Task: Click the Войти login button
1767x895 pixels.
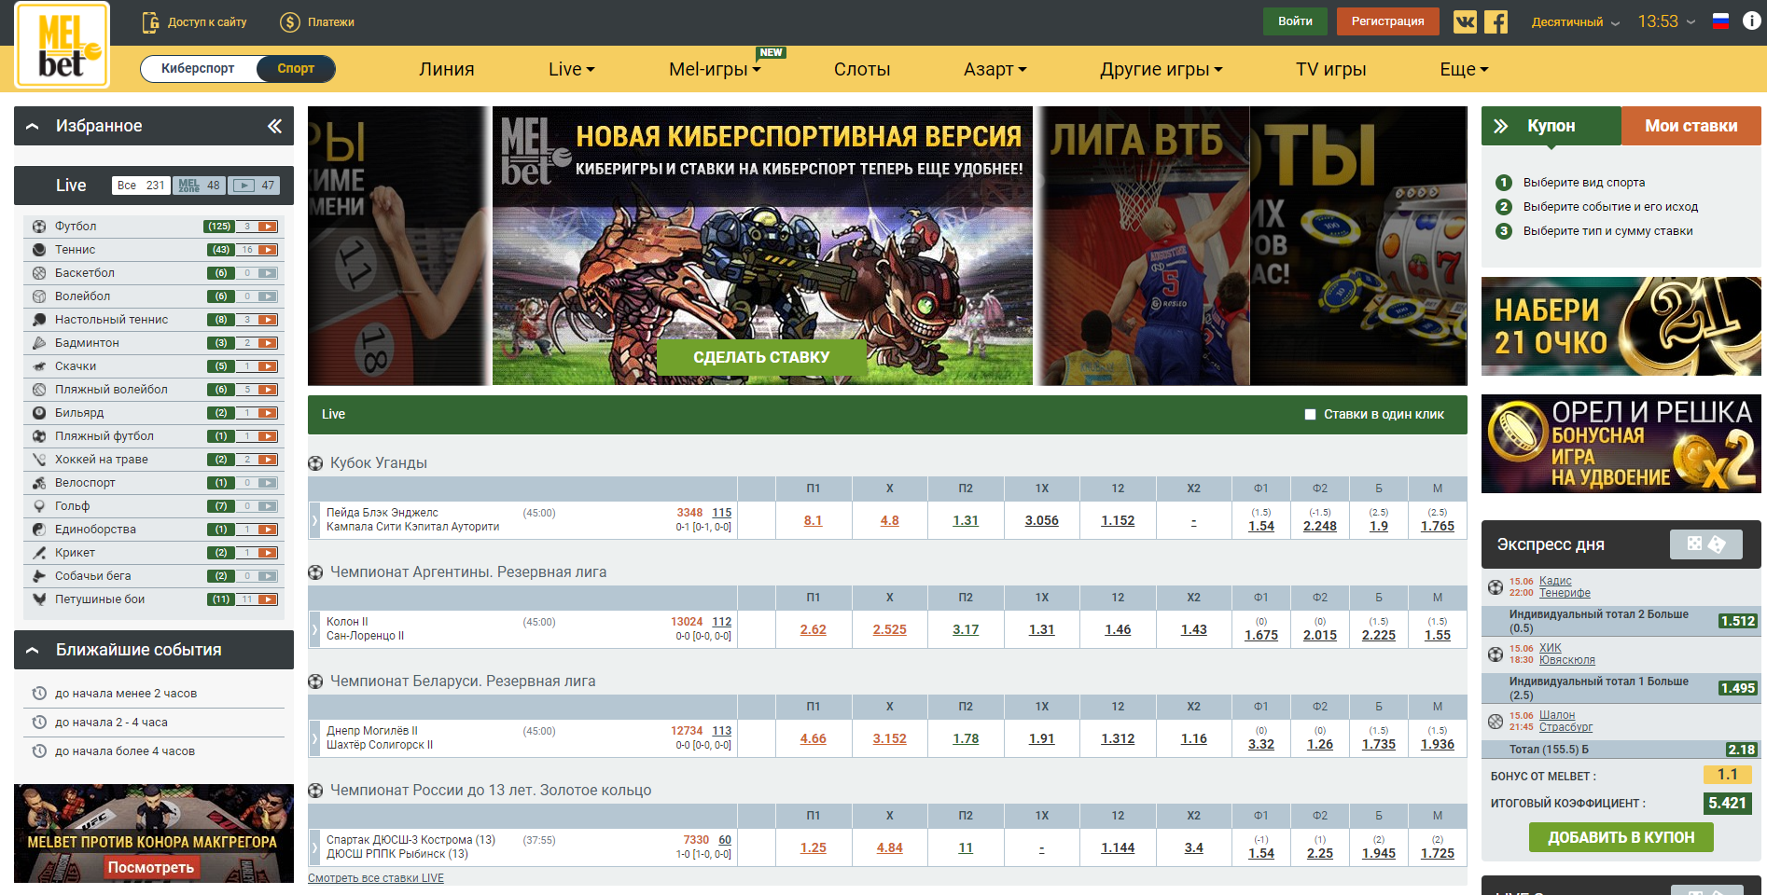Action: tap(1295, 21)
